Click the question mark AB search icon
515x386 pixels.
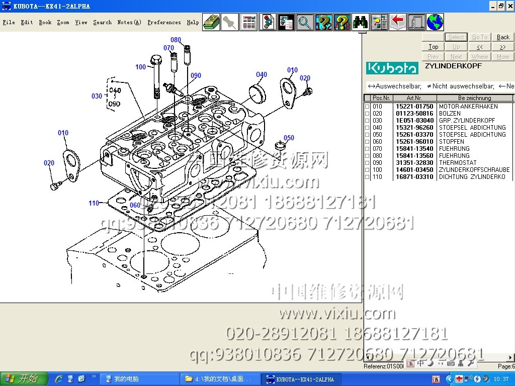[341, 22]
